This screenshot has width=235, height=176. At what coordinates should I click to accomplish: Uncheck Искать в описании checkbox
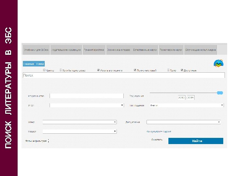point(98,70)
